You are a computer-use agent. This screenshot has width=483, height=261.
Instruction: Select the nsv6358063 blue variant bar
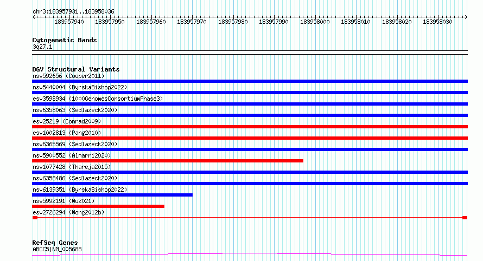250,115
